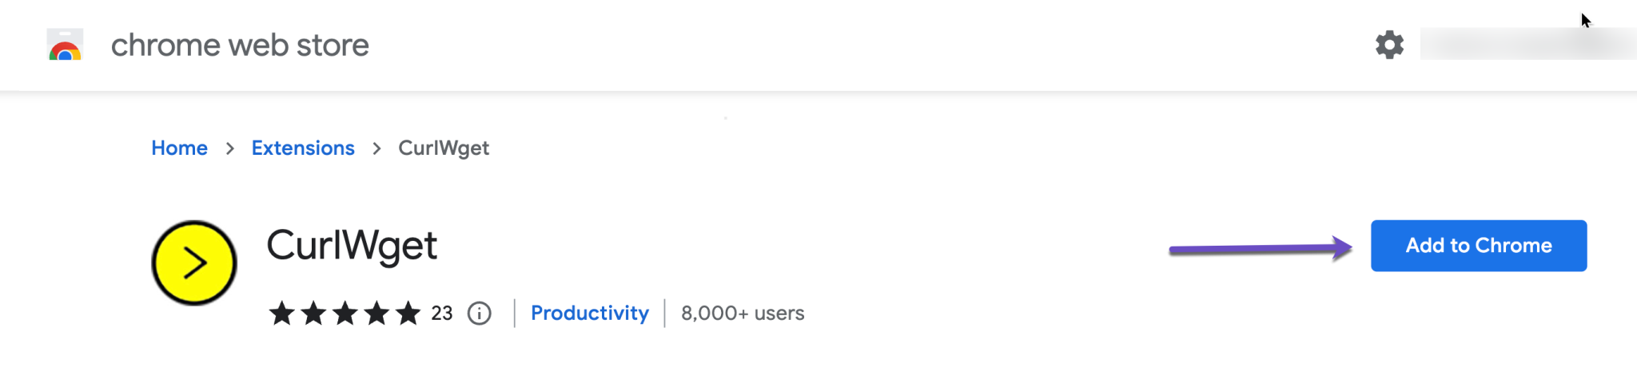Click the yellow CurlWget extension icon
The width and height of the screenshot is (1637, 379).
click(x=194, y=263)
